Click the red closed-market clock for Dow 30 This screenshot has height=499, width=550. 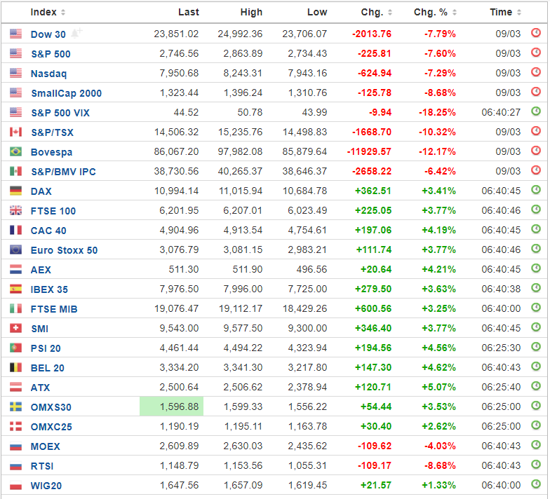tap(536, 33)
